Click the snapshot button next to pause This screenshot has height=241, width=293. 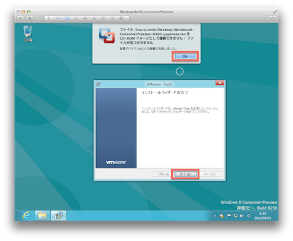[x=29, y=18]
